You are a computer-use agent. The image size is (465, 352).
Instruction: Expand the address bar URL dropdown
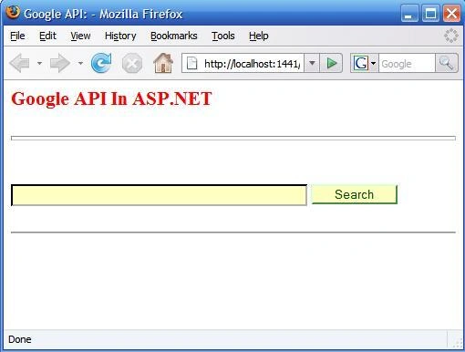(x=312, y=63)
